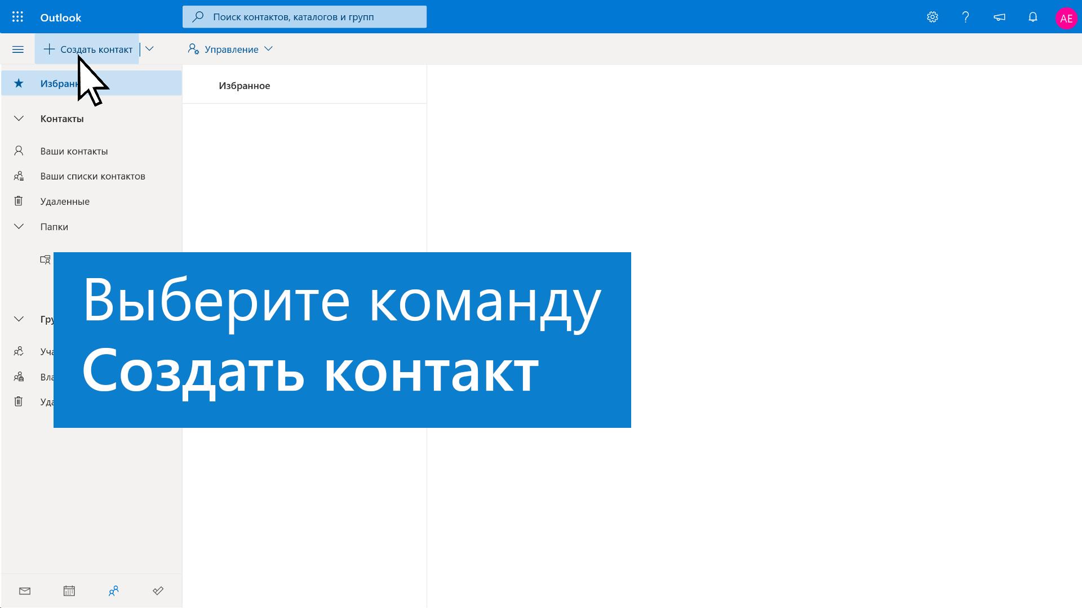Click the search magnifier icon
Screen dimensions: 1082x608
pyautogui.click(x=198, y=17)
